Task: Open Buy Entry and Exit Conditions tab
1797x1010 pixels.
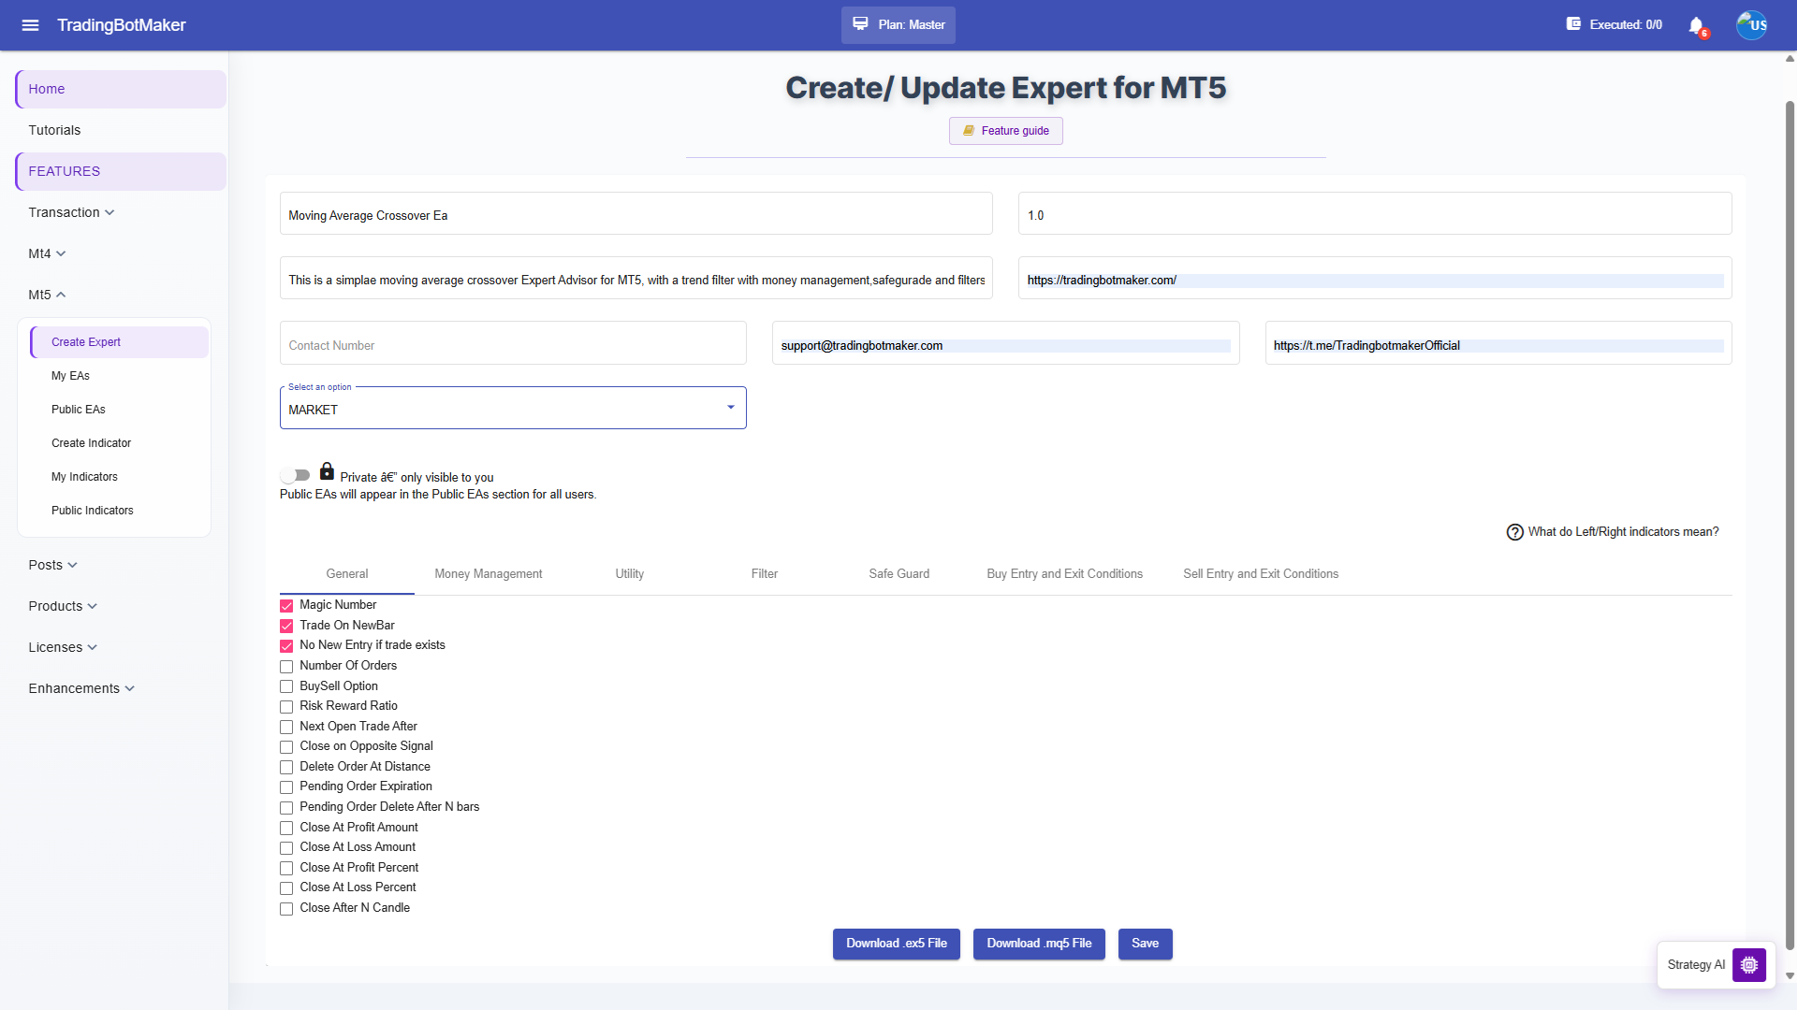Action: [1065, 574]
